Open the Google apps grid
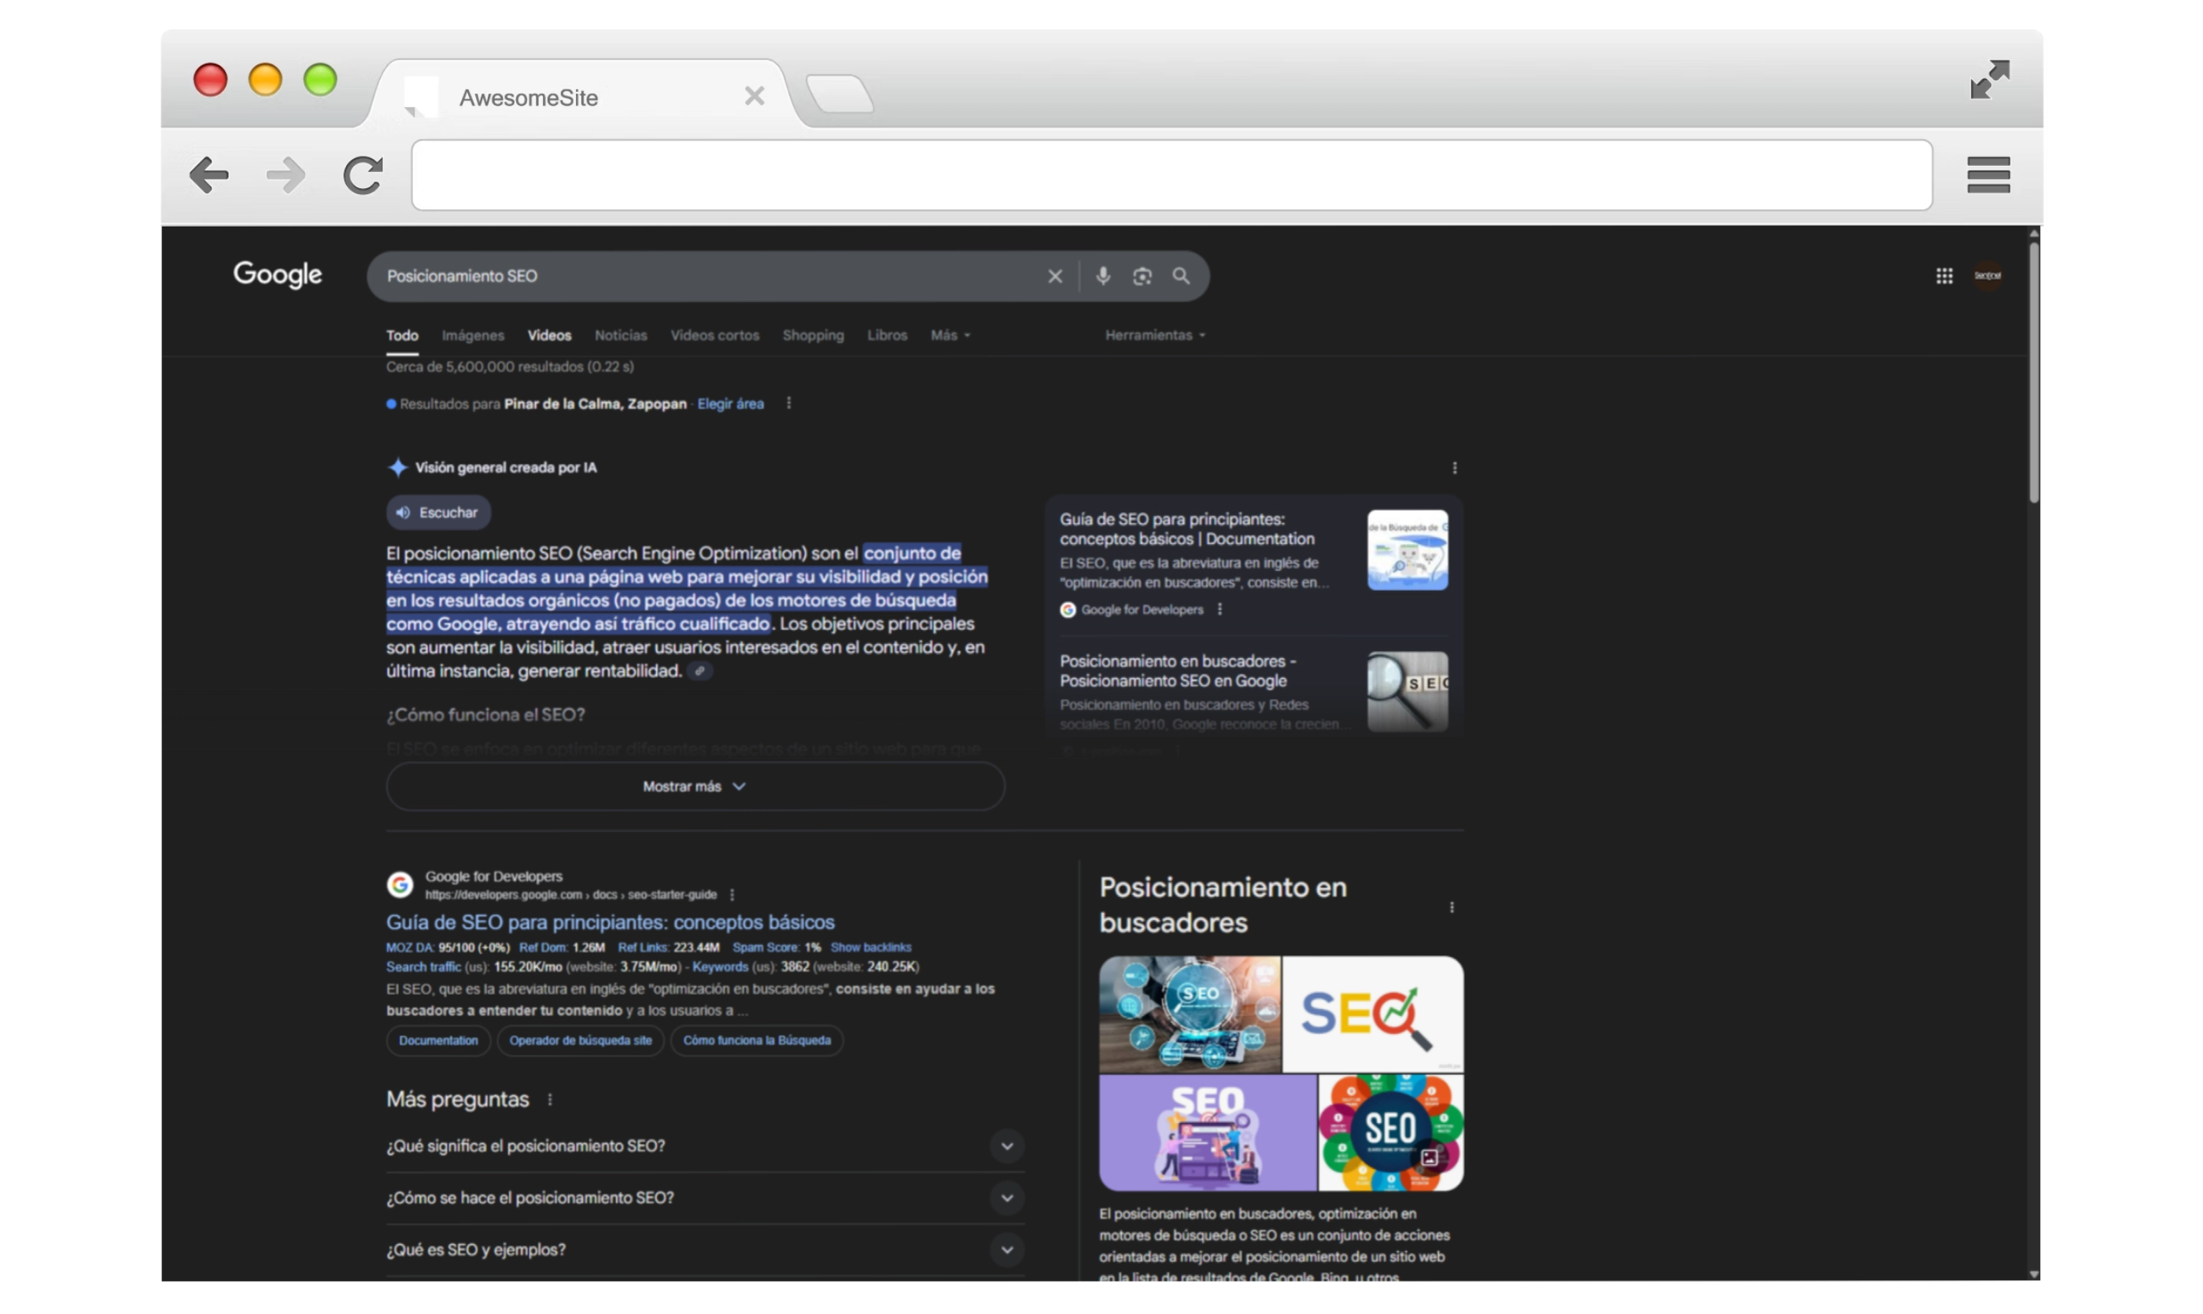The image size is (2203, 1314). pos(1943,276)
